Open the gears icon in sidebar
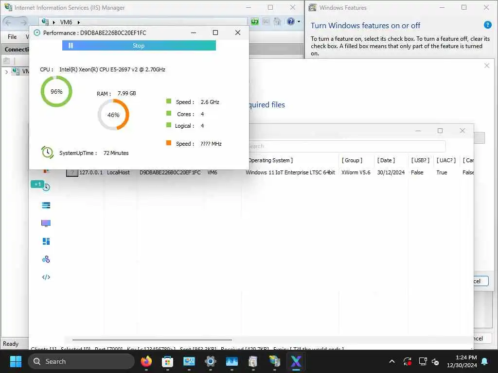Screen dimensions: 498x373 [46, 259]
